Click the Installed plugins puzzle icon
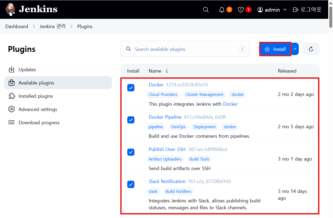 11,96
